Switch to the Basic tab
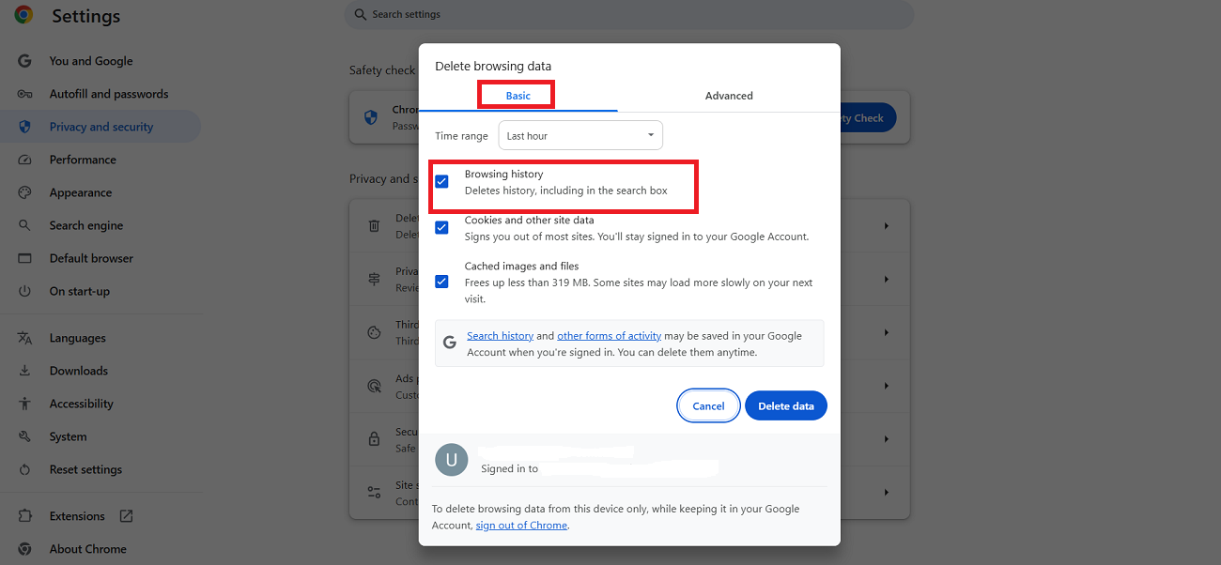 coord(518,96)
